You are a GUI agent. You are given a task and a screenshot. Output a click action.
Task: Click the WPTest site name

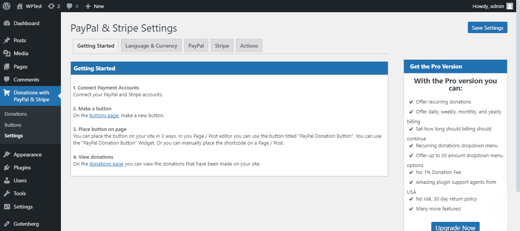pos(34,6)
